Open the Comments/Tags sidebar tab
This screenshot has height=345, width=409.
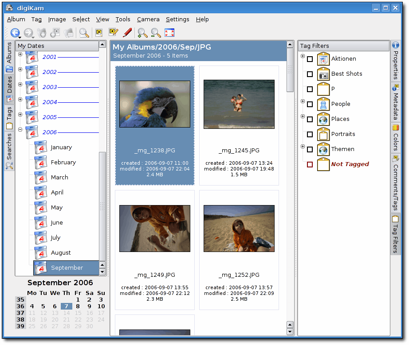[x=395, y=183]
